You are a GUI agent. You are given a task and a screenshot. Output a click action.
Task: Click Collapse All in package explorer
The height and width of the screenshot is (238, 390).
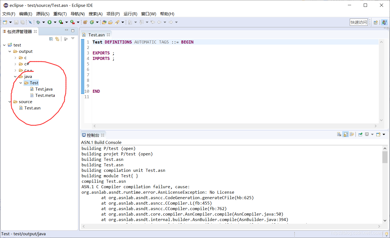point(51,39)
